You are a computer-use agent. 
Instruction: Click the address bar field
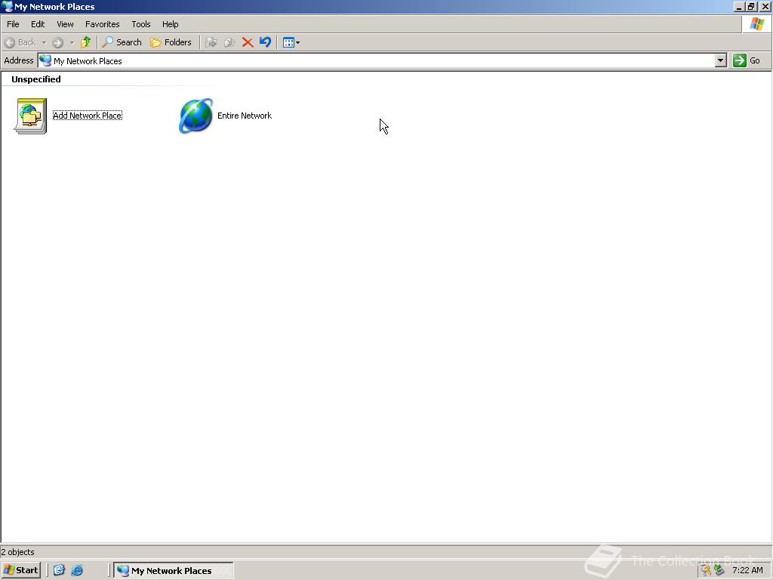click(x=377, y=60)
